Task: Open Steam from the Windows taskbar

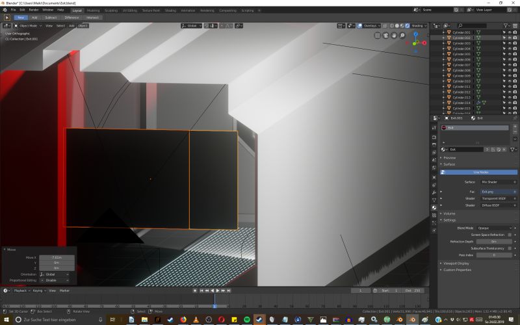Action: pos(259,320)
